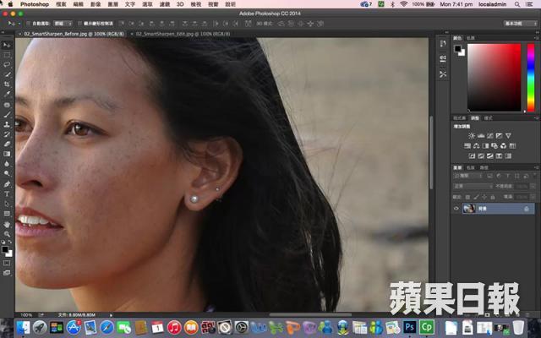Toggle lock image pixels brush icon
The height and width of the screenshot is (338, 541).
(x=476, y=197)
